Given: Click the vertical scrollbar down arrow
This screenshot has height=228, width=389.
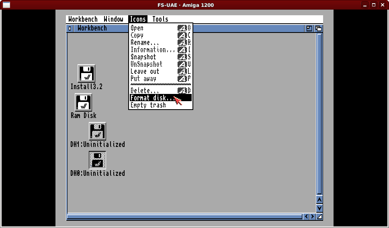Looking at the screenshot, I should pyautogui.click(x=319, y=208).
